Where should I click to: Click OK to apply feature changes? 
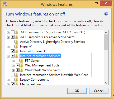pos(77,91)
